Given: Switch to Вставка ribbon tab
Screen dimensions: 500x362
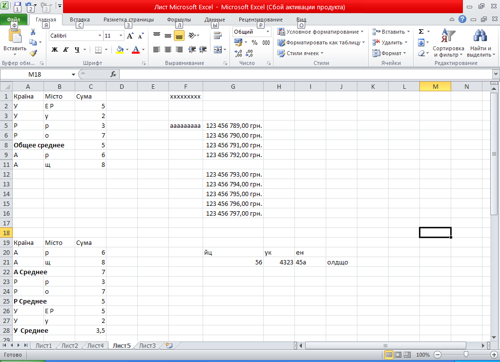Looking at the screenshot, I should [80, 20].
